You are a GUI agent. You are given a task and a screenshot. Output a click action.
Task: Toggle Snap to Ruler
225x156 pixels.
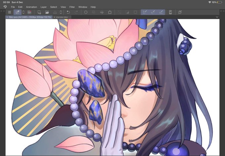point(145,12)
